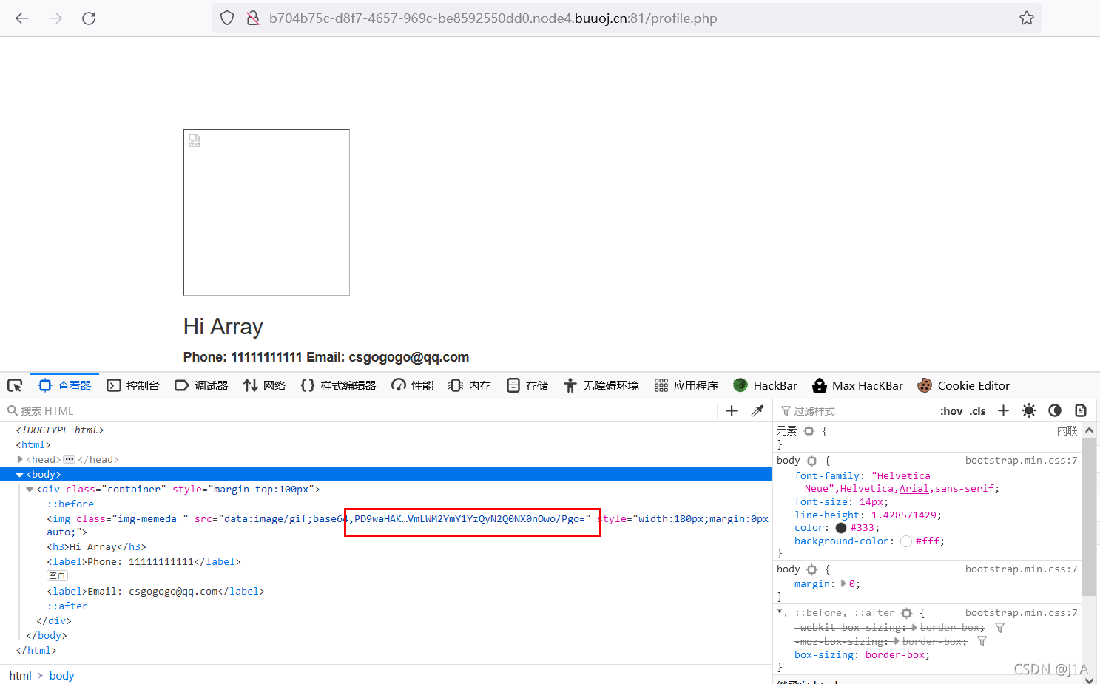Screen dimensions: 1100x684
Task: Click the Arial font-family link
Action: [914, 489]
